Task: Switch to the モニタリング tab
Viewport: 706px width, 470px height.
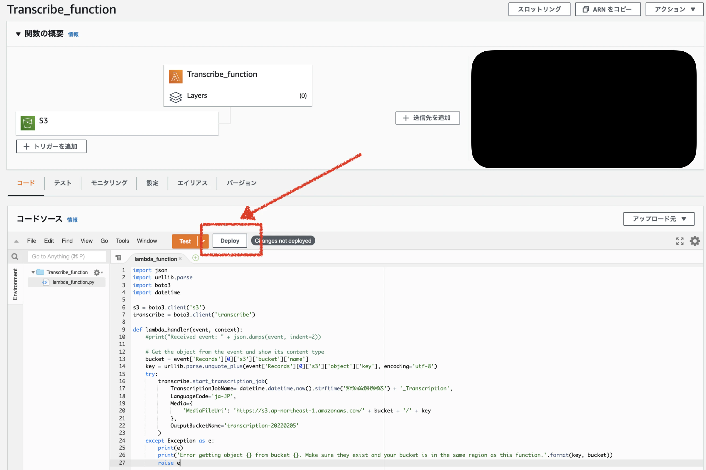Action: click(109, 183)
